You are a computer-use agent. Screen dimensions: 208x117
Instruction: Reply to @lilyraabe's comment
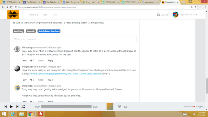tap(50, 80)
